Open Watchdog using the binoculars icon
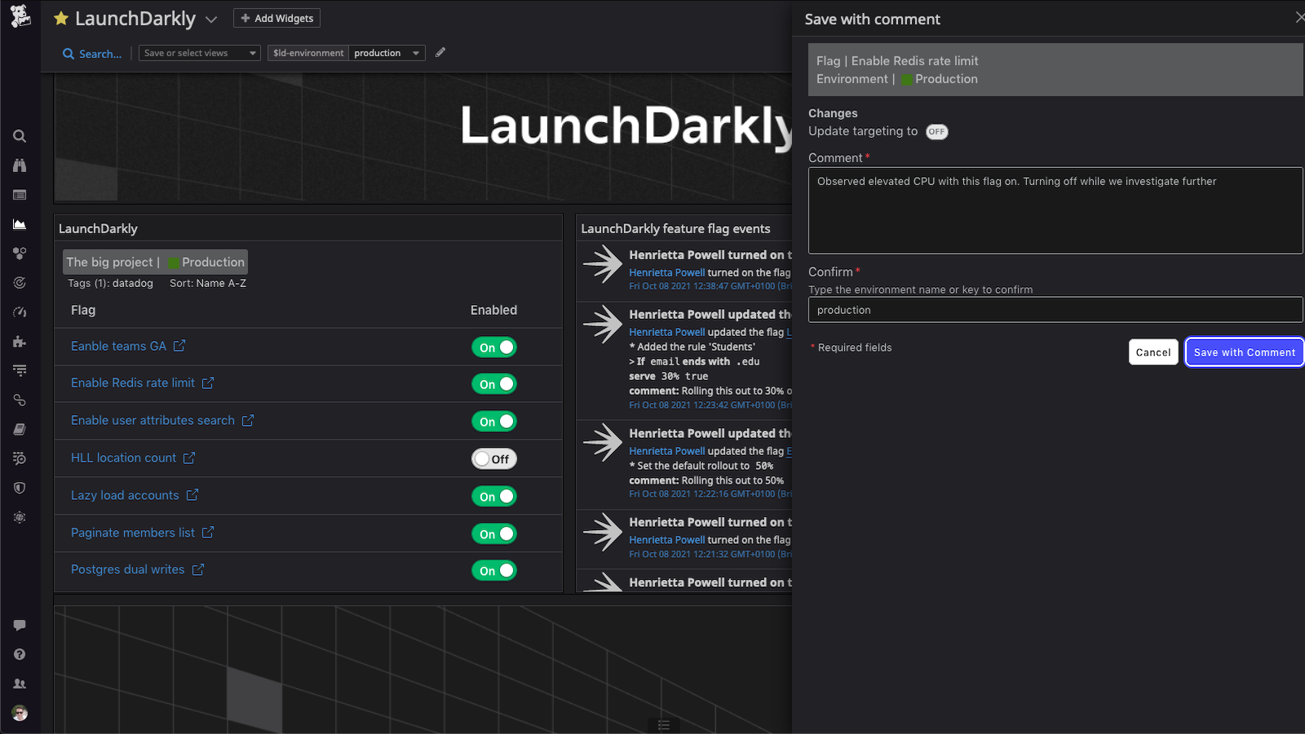This screenshot has height=734, width=1305. [x=20, y=166]
